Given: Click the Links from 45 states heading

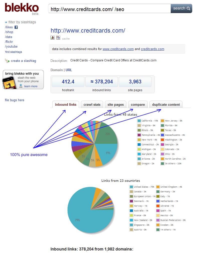Looking at the screenshot, I should (121, 114).
